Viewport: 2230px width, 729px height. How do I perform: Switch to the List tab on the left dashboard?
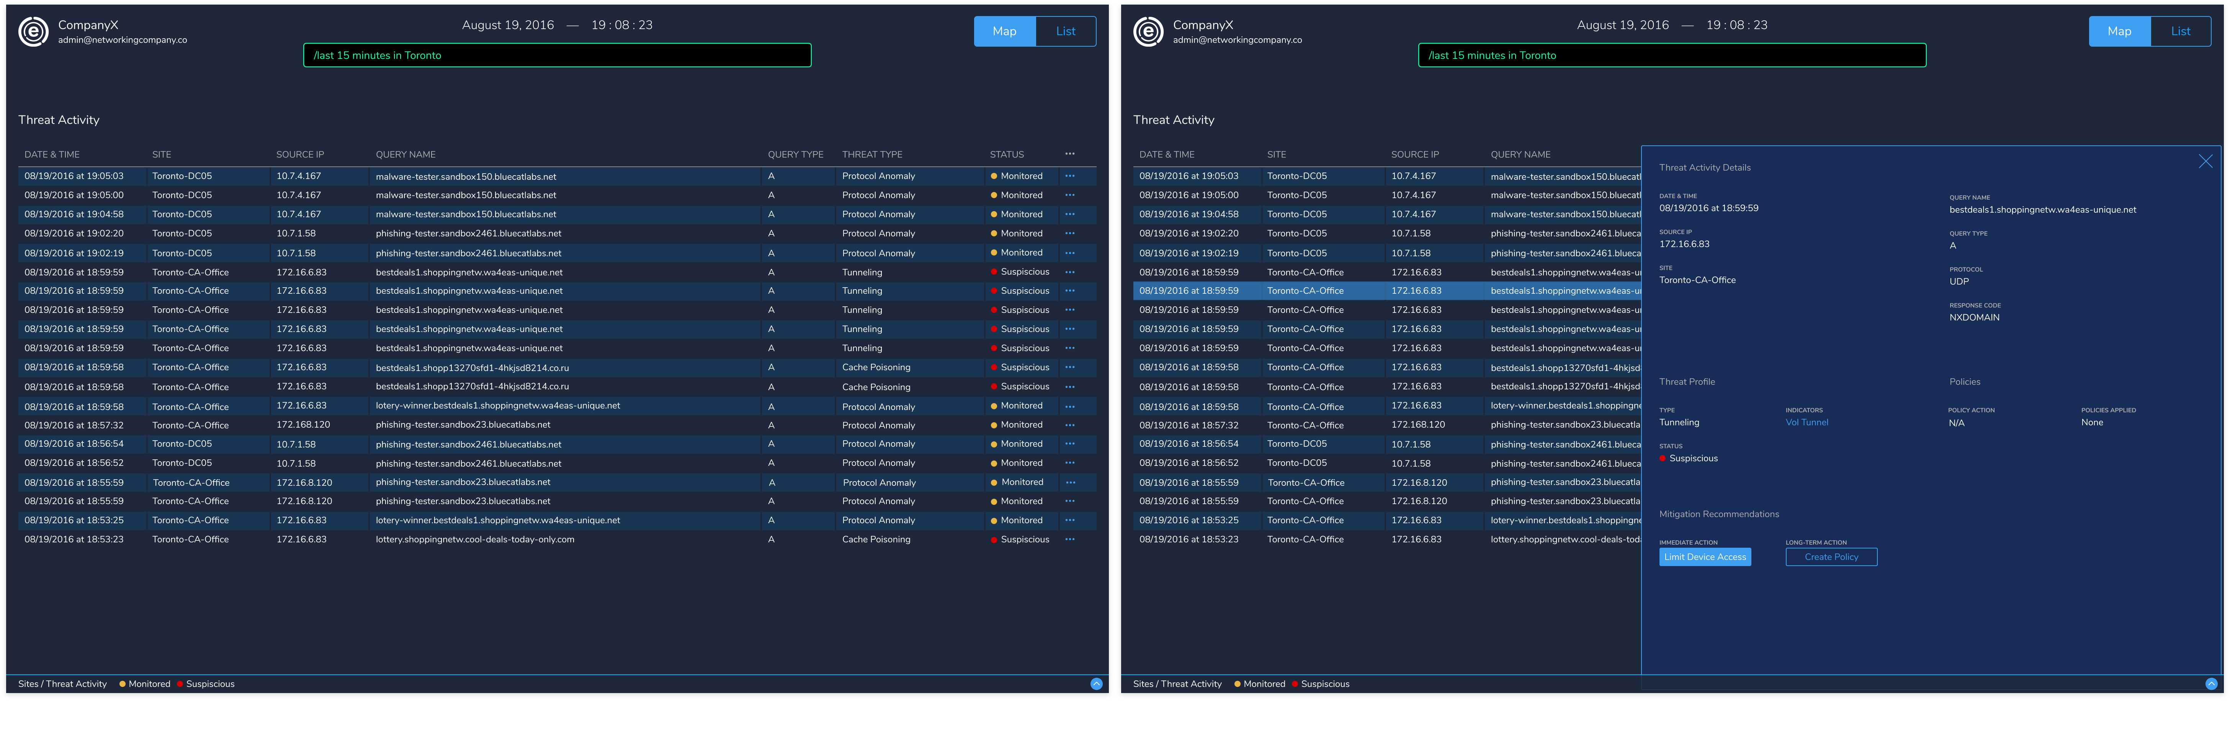pos(1066,31)
